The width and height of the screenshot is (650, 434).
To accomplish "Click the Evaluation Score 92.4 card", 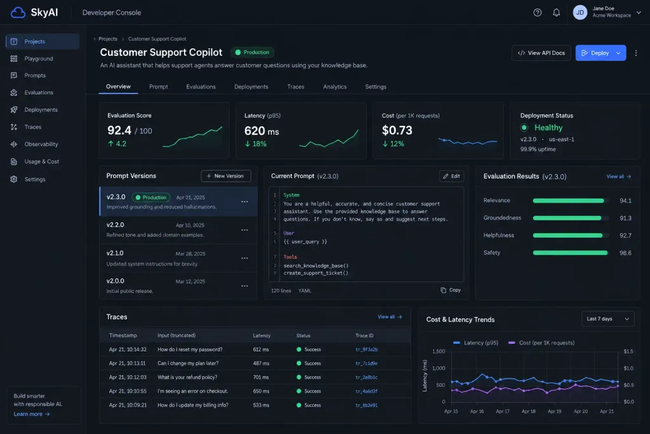I will click(x=164, y=131).
